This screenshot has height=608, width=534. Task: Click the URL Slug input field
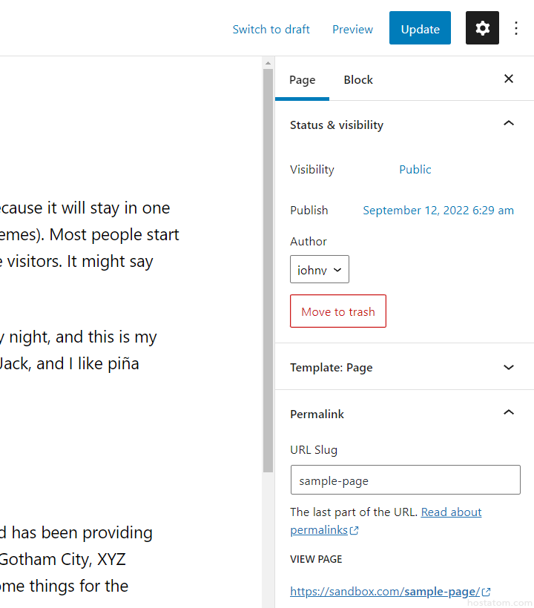pos(405,480)
